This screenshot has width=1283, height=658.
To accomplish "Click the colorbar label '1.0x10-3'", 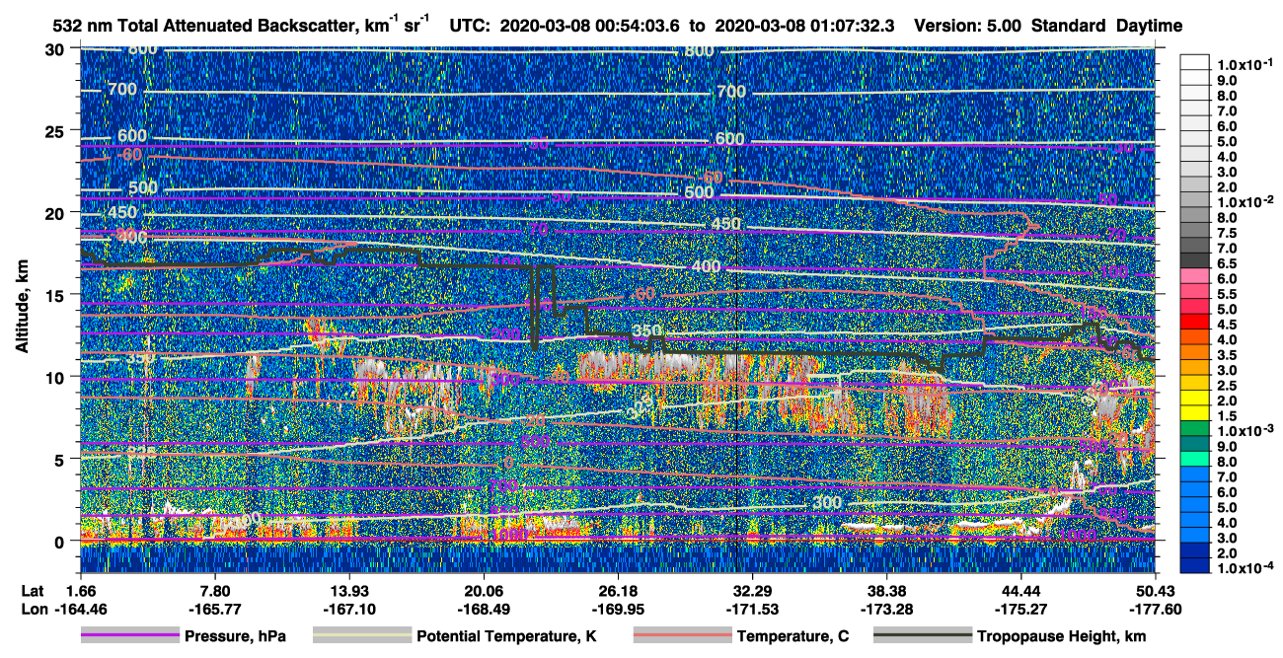I will [1244, 430].
